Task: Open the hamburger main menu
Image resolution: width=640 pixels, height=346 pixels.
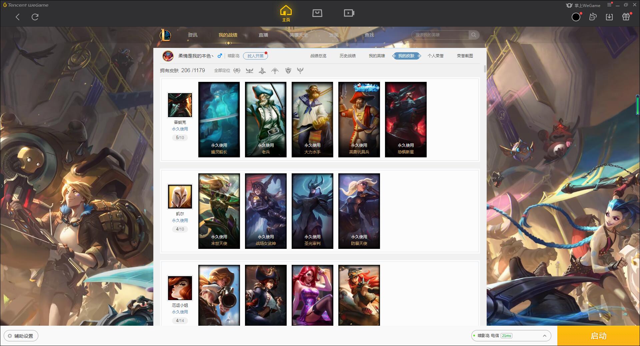Action: (x=609, y=5)
